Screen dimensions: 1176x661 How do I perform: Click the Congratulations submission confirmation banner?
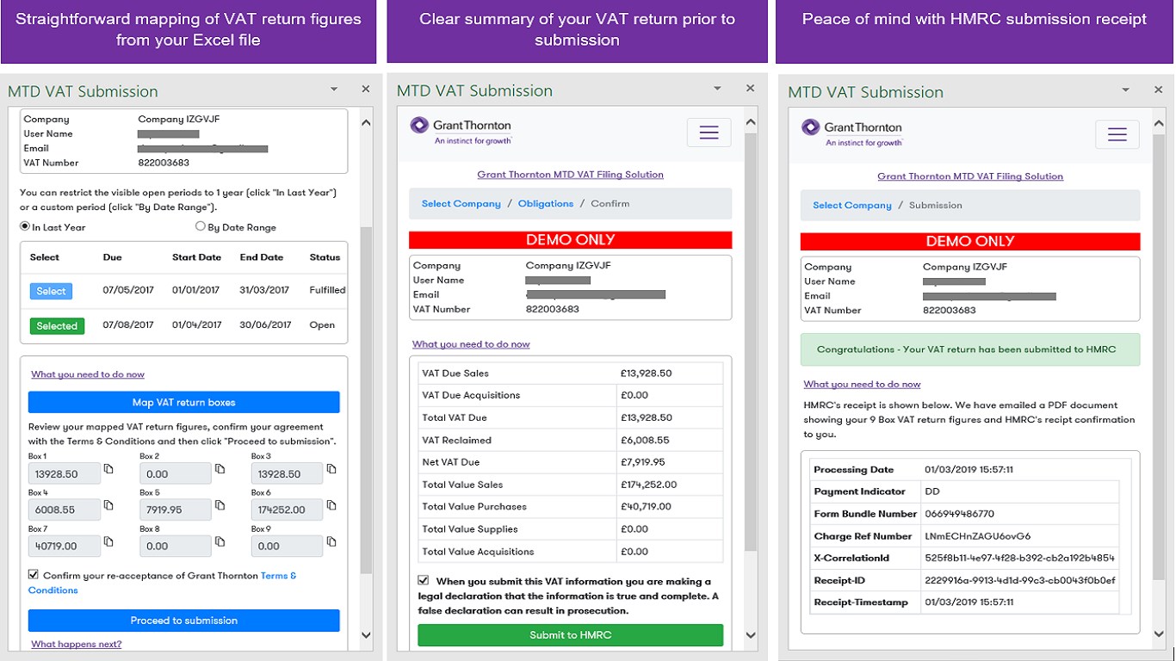pos(970,349)
